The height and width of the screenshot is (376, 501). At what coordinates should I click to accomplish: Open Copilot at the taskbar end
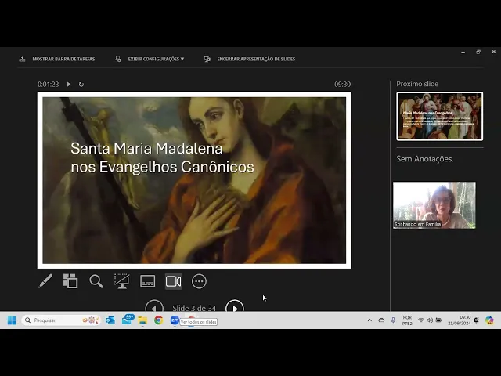tap(489, 320)
